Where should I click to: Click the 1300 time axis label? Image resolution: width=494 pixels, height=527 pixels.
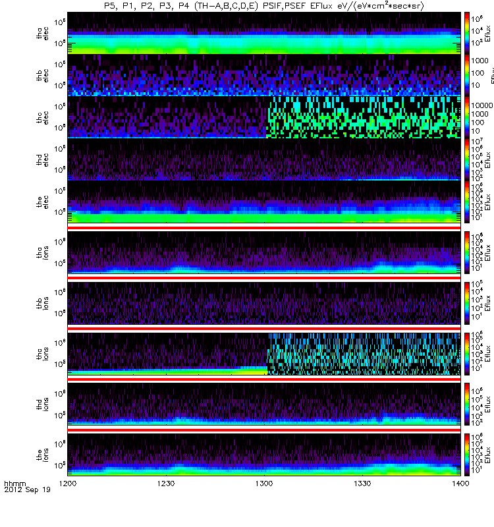point(264,484)
